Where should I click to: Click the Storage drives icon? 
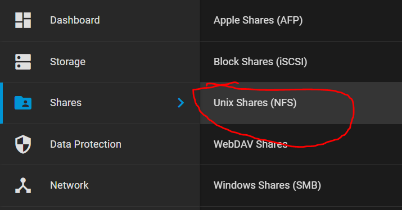point(23,62)
